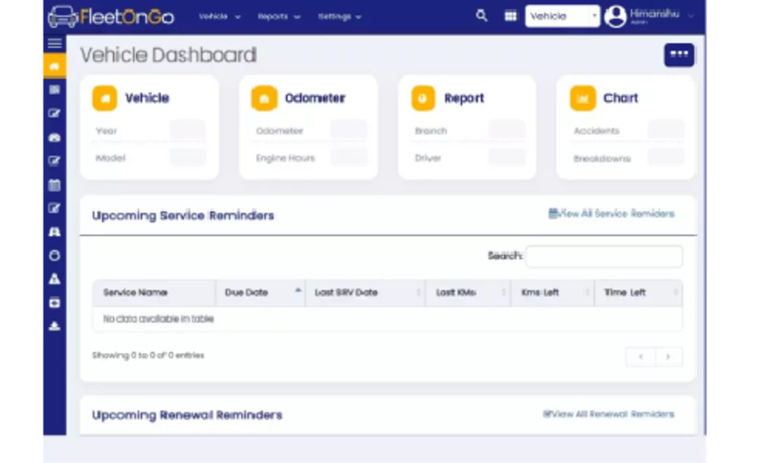
Task: Click the download icon in sidebar
Action: point(54,326)
